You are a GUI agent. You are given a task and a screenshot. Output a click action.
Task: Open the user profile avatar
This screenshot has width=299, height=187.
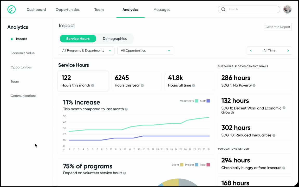[x=287, y=9]
